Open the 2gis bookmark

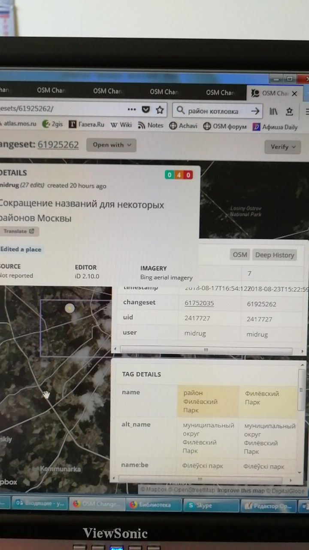[52, 124]
